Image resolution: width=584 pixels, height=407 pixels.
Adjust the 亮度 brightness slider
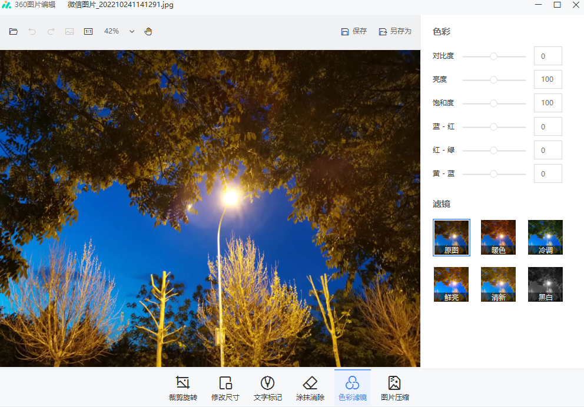(x=493, y=79)
